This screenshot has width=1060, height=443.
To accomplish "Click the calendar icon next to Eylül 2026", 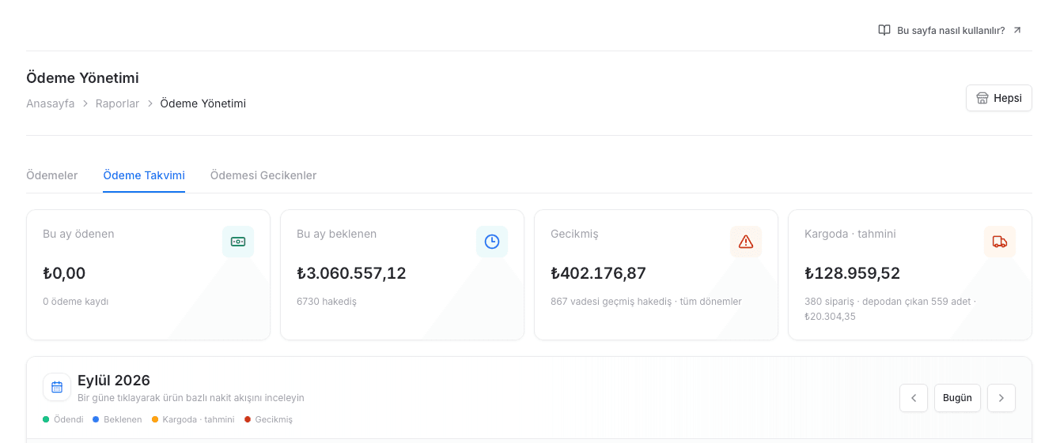I will 57,387.
